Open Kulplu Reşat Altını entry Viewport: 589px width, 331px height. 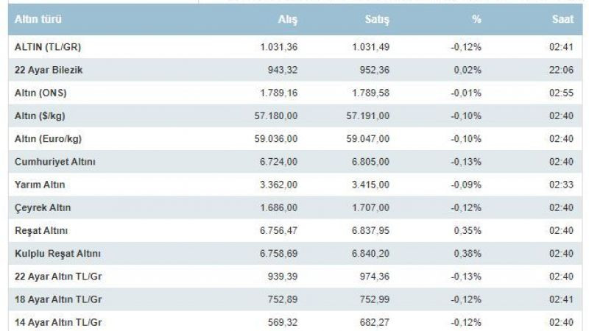pyautogui.click(x=57, y=253)
